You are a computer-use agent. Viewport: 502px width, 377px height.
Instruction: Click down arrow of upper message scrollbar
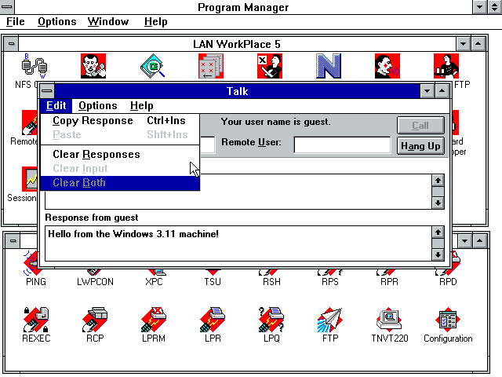438,203
